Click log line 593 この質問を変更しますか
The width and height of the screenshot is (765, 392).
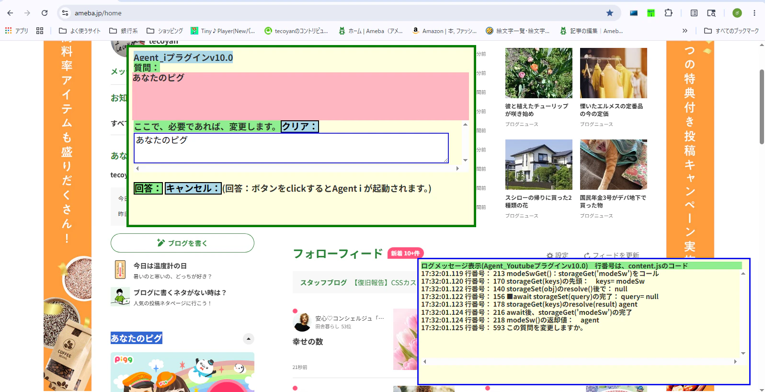(503, 328)
